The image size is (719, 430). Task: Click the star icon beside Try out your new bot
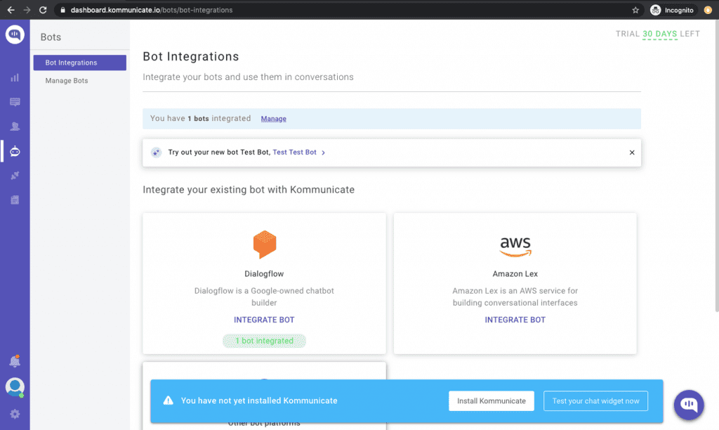tap(156, 152)
